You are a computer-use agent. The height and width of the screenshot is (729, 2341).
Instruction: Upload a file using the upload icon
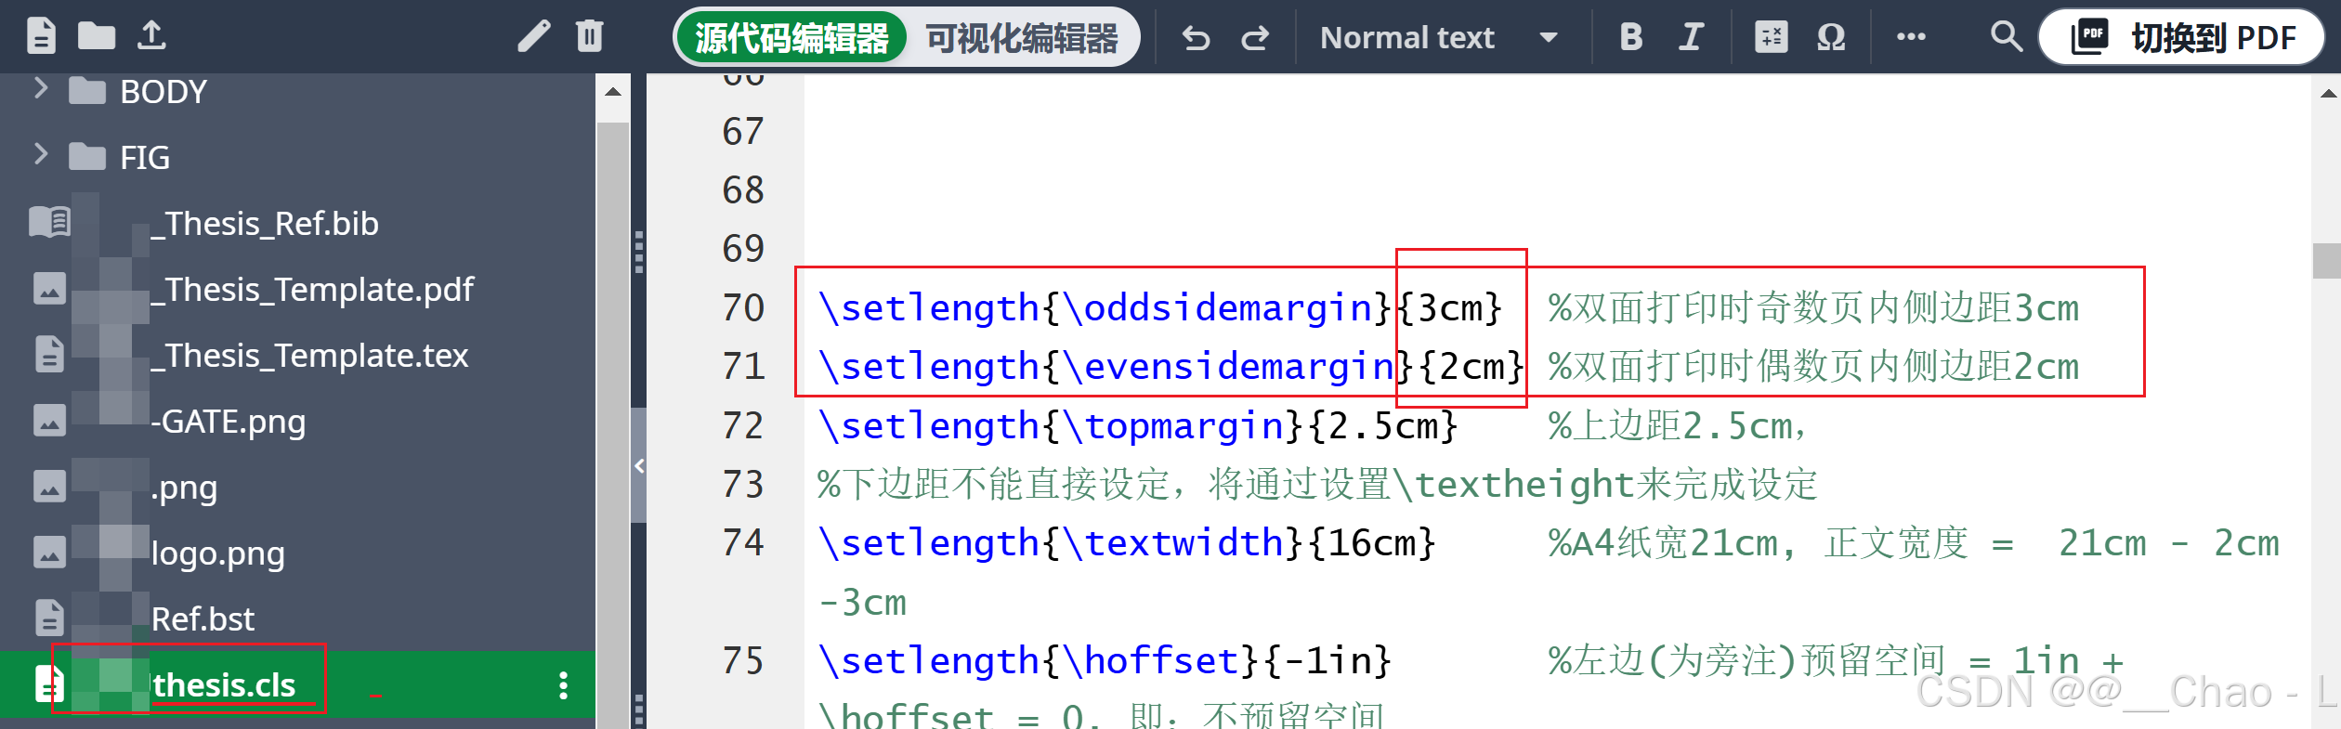coord(152,36)
